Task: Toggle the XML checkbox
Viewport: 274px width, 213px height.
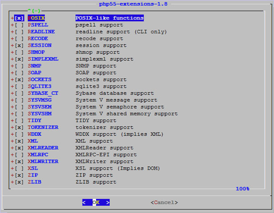Action: tap(19, 141)
